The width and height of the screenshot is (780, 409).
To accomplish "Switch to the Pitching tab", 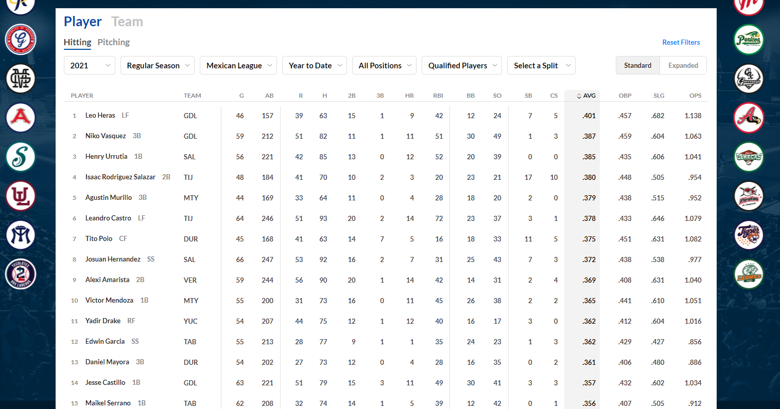I will click(x=113, y=42).
